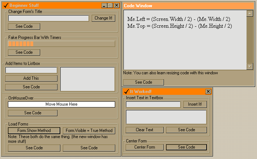The image size is (257, 159).
Task: Click See Code under Change Form's Title
Action: 24,26
